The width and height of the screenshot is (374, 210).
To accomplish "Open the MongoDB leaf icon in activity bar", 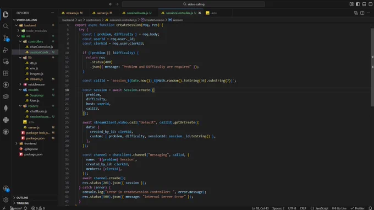I will [5, 108].
